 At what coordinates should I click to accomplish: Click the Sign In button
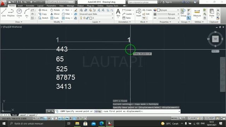(x=167, y=2)
